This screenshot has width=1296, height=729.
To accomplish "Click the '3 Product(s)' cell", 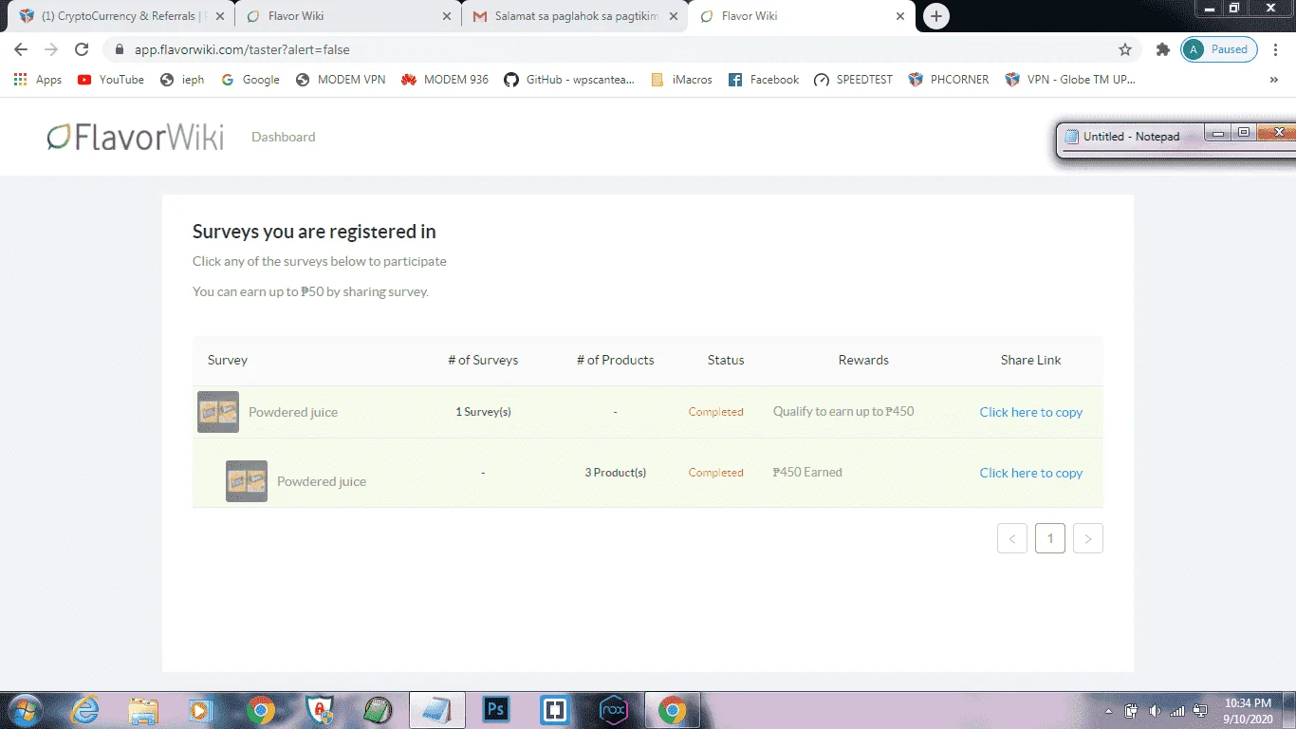I will 615,473.
